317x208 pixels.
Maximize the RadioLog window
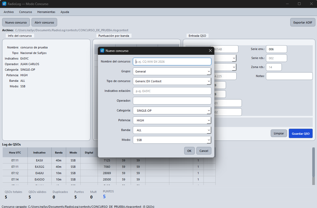tap(299, 4)
